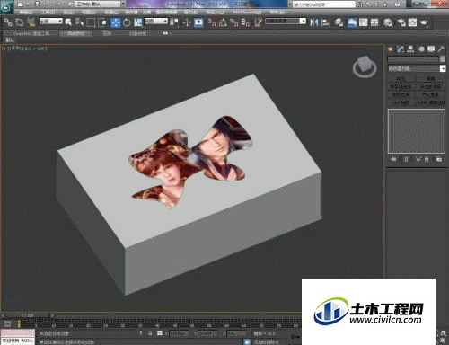The height and width of the screenshot is (345, 449).
Task: Switch to the Modify command panel tab
Action: [401, 49]
